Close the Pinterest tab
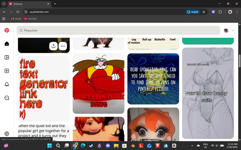241x150 pixels. point(48,4)
